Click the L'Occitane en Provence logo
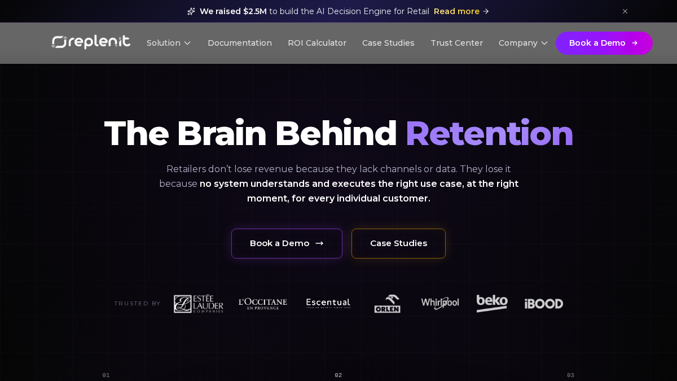The height and width of the screenshot is (381, 677). pos(263,304)
